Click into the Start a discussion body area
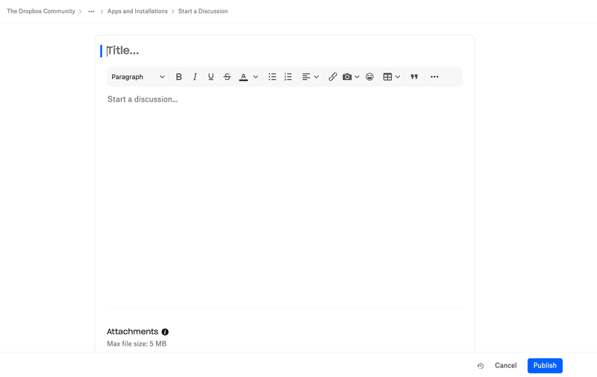Screen dimensions: 597x377 (285, 198)
